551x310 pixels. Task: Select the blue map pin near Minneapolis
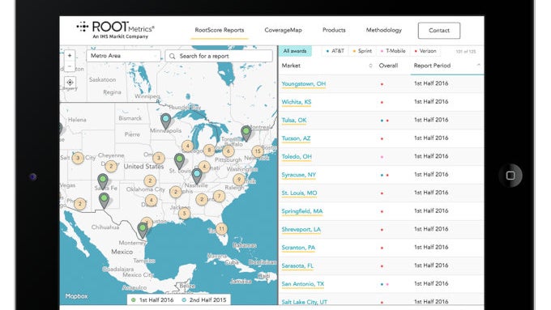coord(165,121)
